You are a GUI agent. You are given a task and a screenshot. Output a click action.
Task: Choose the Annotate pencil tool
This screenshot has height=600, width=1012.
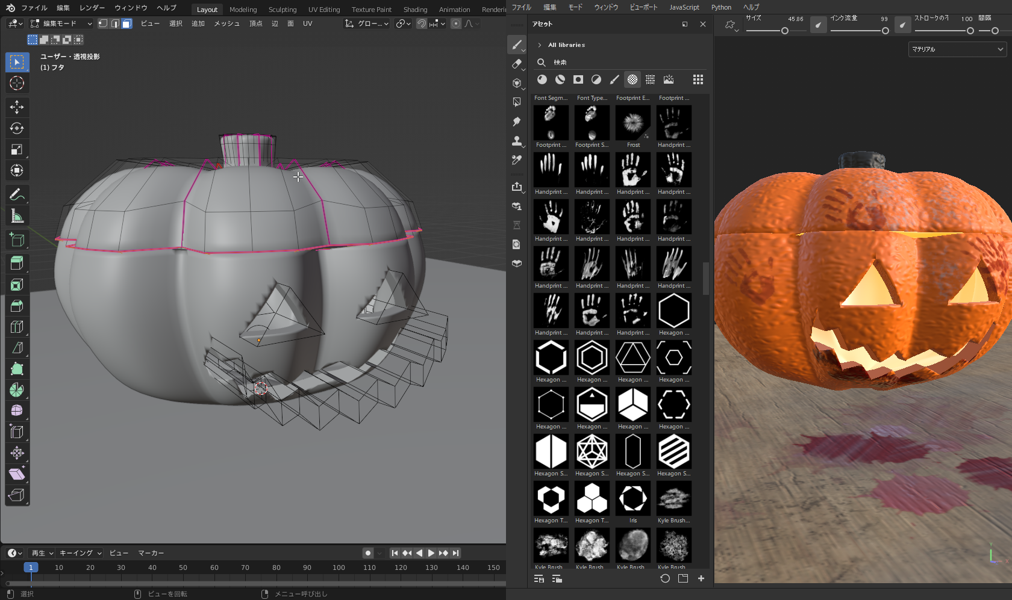[x=17, y=194]
